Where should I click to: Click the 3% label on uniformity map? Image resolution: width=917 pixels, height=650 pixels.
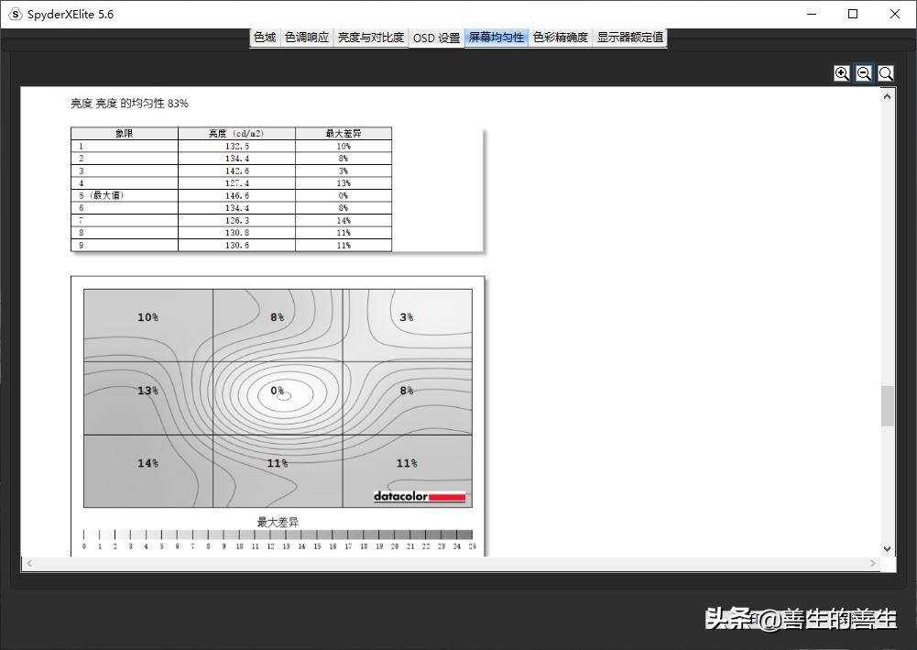pos(407,317)
